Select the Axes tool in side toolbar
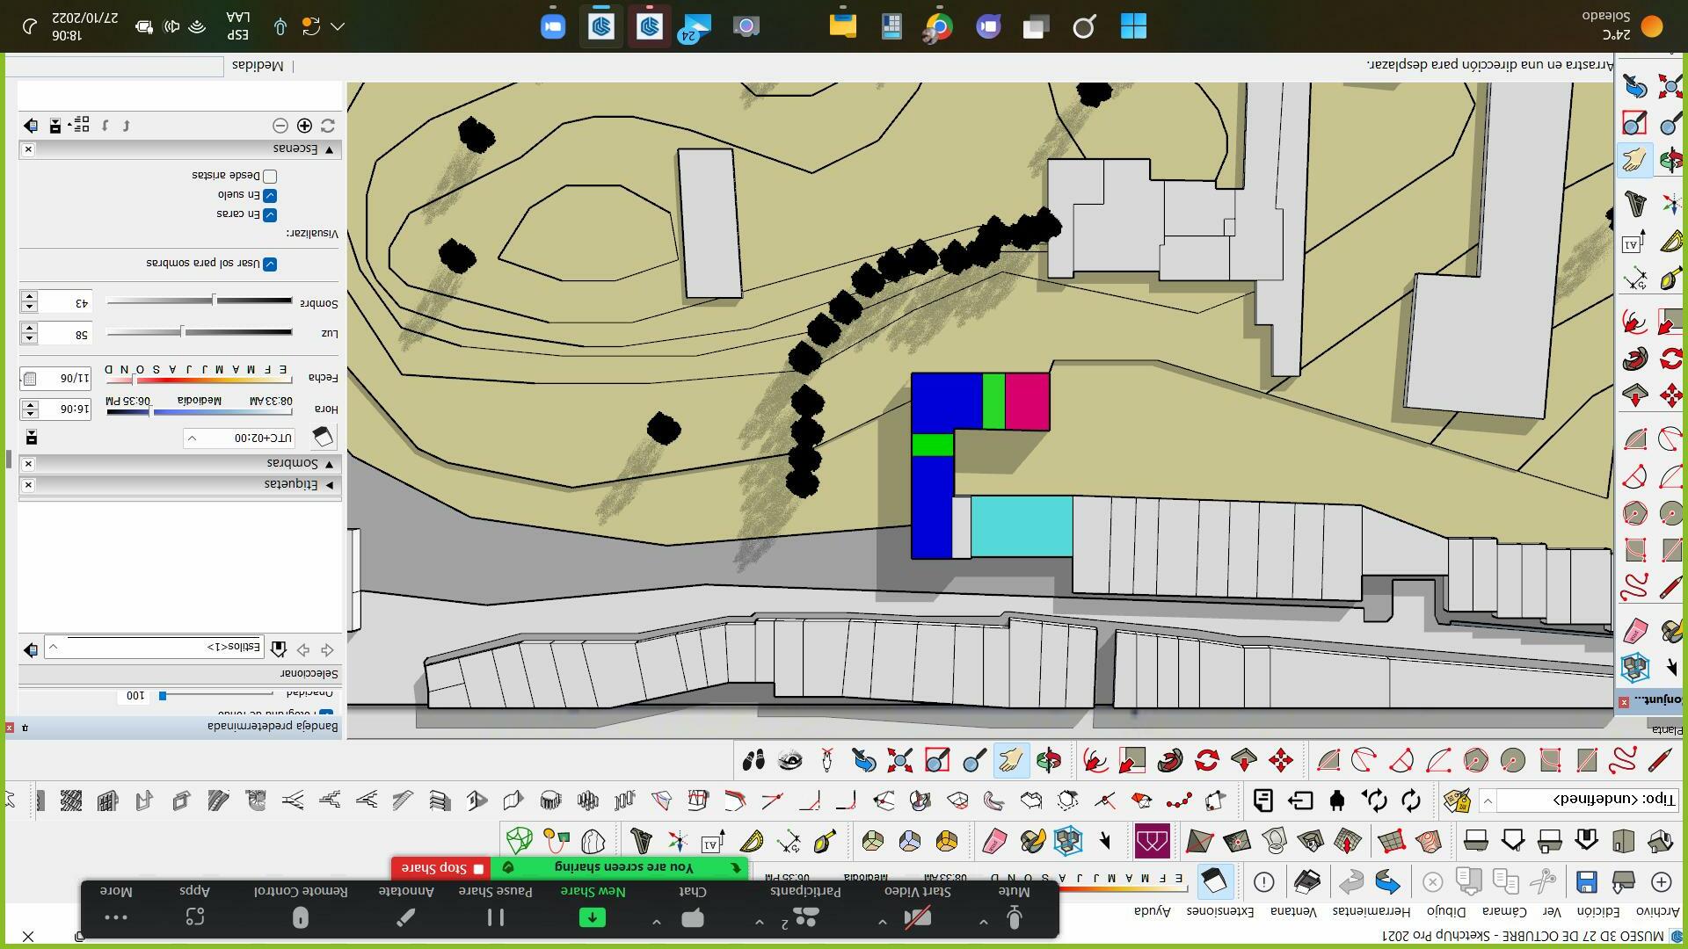Viewport: 1688px width, 949px height. 1671,204
